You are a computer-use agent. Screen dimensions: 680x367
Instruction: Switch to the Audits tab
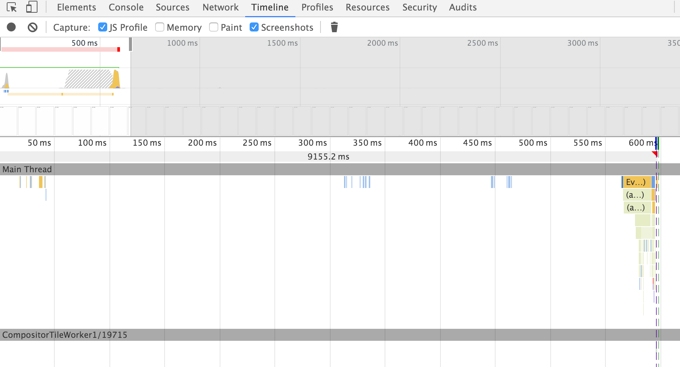463,7
